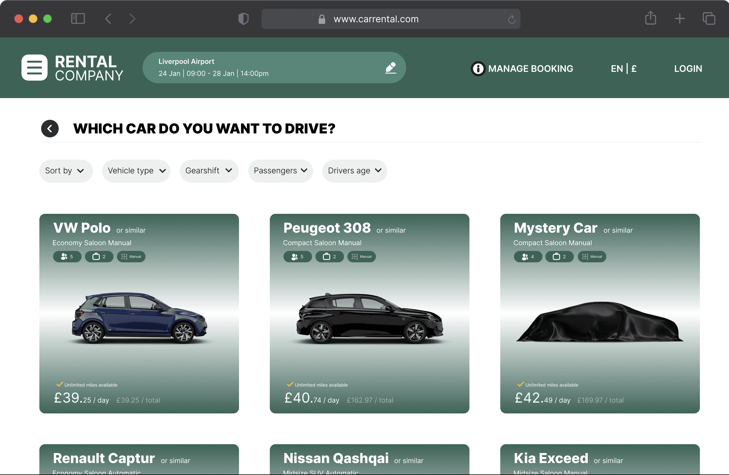Click Peugeot 308 luggage badge showing 2

click(330, 257)
